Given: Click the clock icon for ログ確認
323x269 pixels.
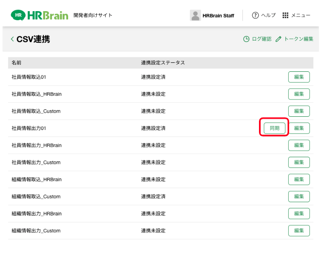Looking at the screenshot, I should click(x=246, y=39).
